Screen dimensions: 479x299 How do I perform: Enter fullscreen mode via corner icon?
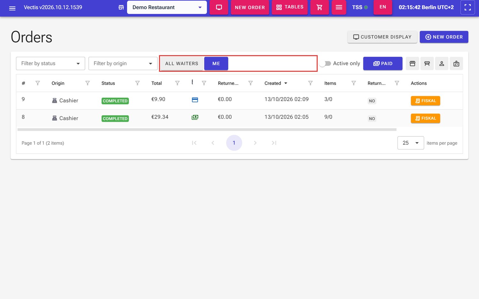[468, 7]
